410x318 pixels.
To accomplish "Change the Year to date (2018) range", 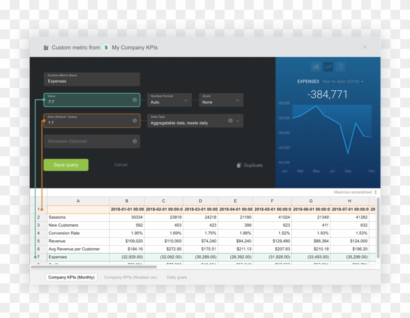I will [x=343, y=82].
